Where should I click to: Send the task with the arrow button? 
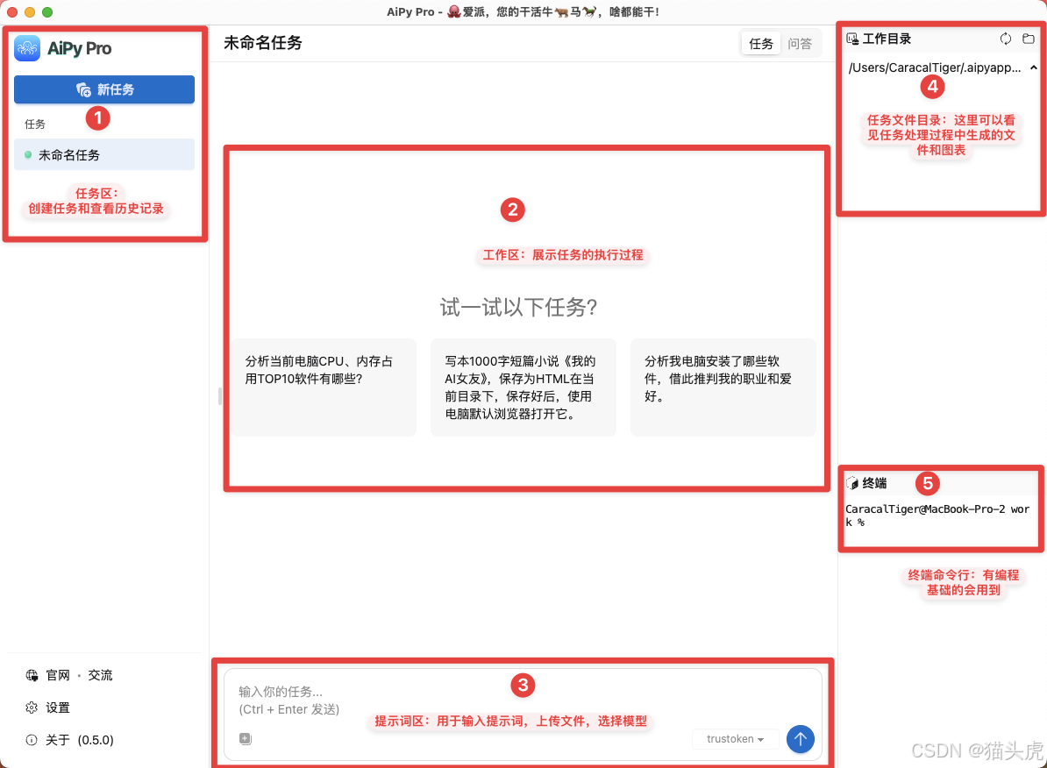(x=800, y=738)
